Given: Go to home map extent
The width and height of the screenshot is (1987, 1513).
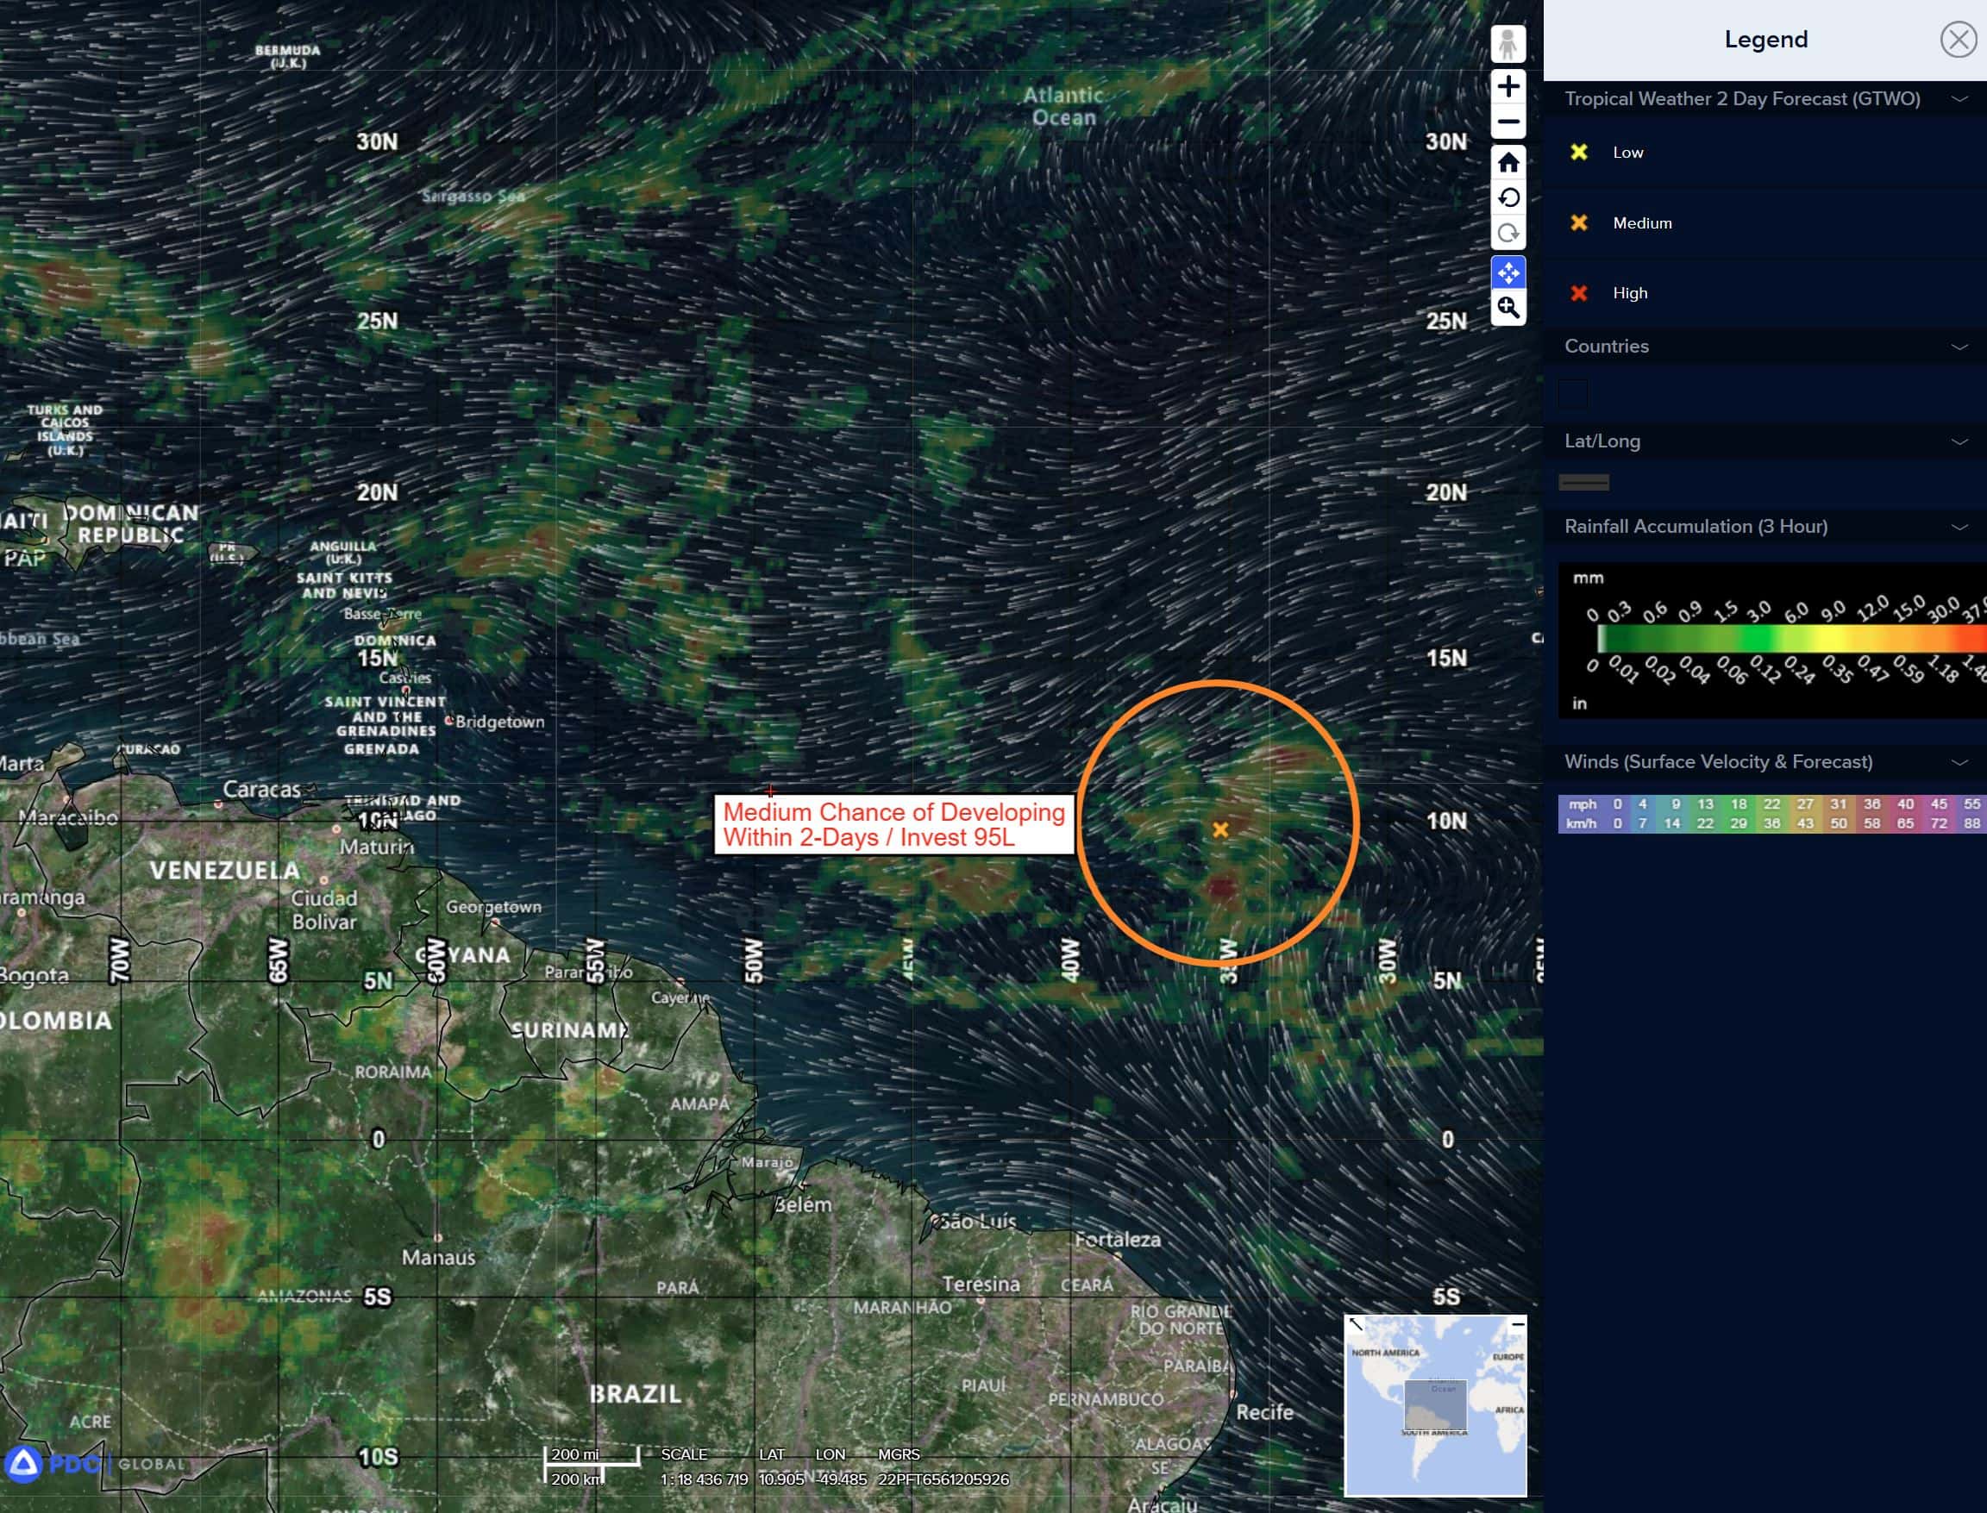Looking at the screenshot, I should tap(1507, 163).
